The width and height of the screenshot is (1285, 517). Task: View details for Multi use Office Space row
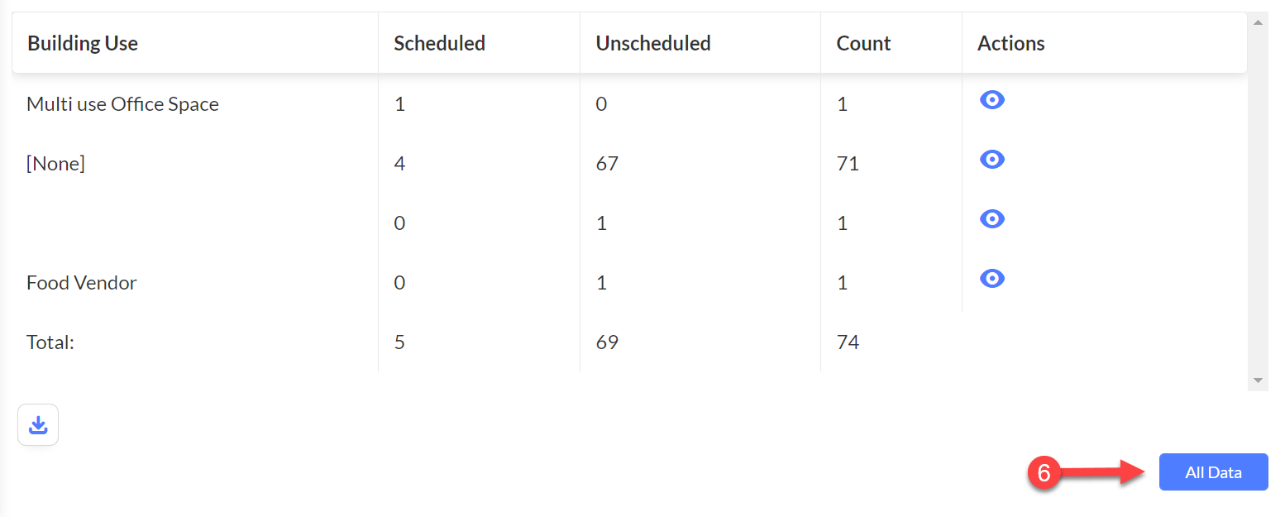991,100
